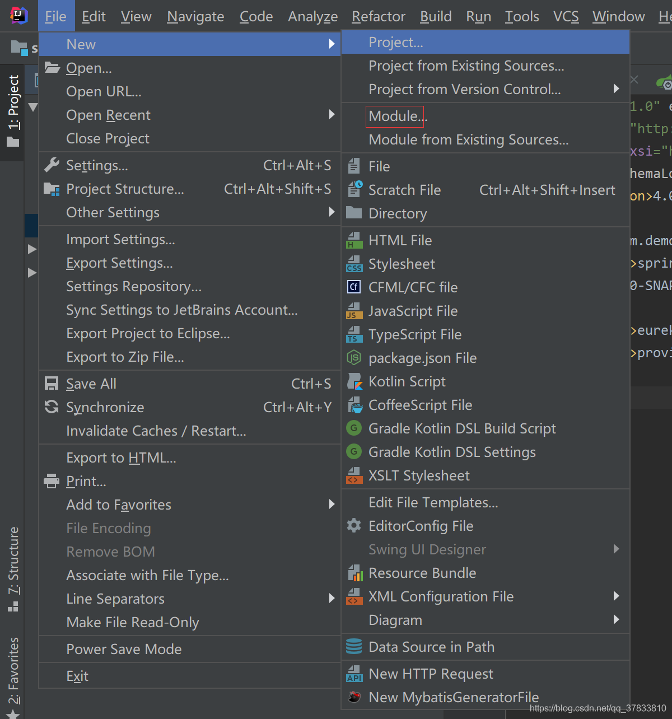This screenshot has width=672, height=719.
Task: Select Edit File Templates...
Action: click(x=486, y=502)
